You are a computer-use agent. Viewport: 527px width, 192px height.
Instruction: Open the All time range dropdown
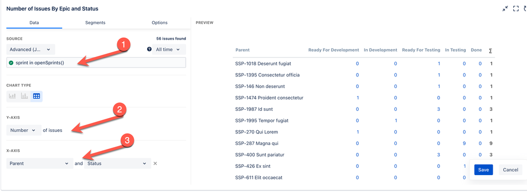point(169,50)
